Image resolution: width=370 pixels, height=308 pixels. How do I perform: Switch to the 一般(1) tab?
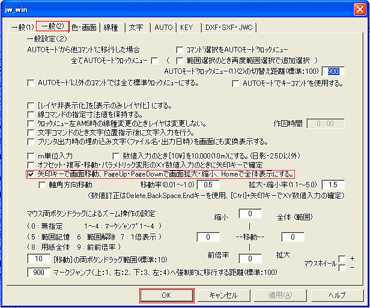click(x=22, y=28)
